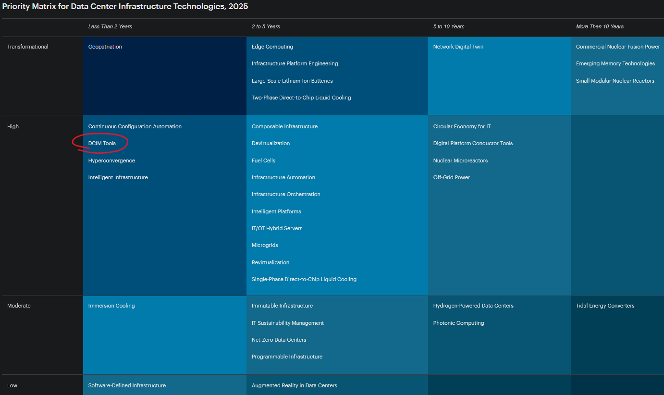664x395 pixels.
Task: Click Immersion Cooling in the Moderate row
Action: click(111, 306)
